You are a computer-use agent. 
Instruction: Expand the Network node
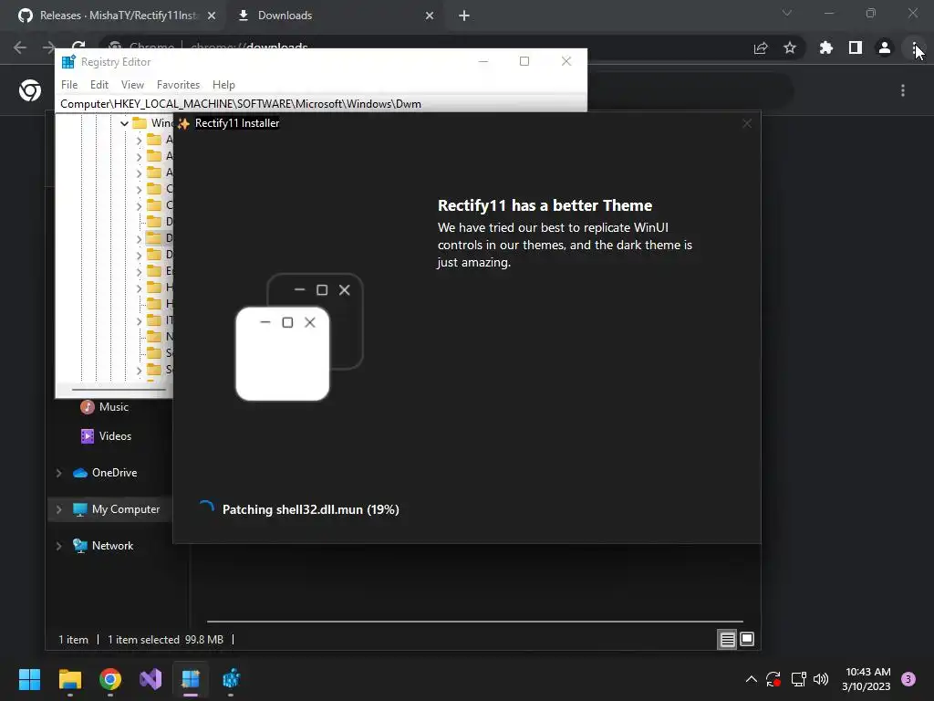tap(58, 546)
